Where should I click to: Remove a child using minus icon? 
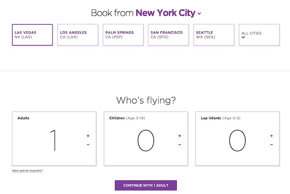180,144
